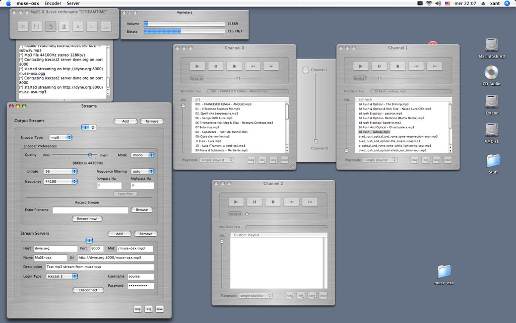516x323 pixels.
Task: Click the encoder Quality slider handle
Action: (90, 155)
